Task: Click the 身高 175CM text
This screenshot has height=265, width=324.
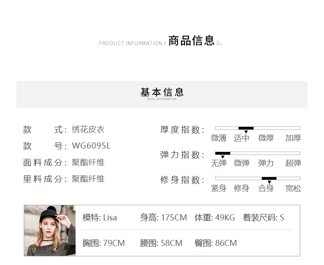Action: click(x=163, y=217)
